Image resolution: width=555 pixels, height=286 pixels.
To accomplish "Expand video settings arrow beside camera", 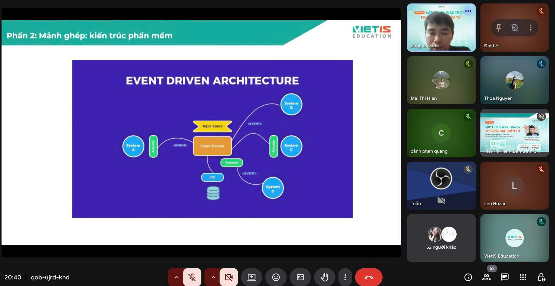I will tap(213, 277).
